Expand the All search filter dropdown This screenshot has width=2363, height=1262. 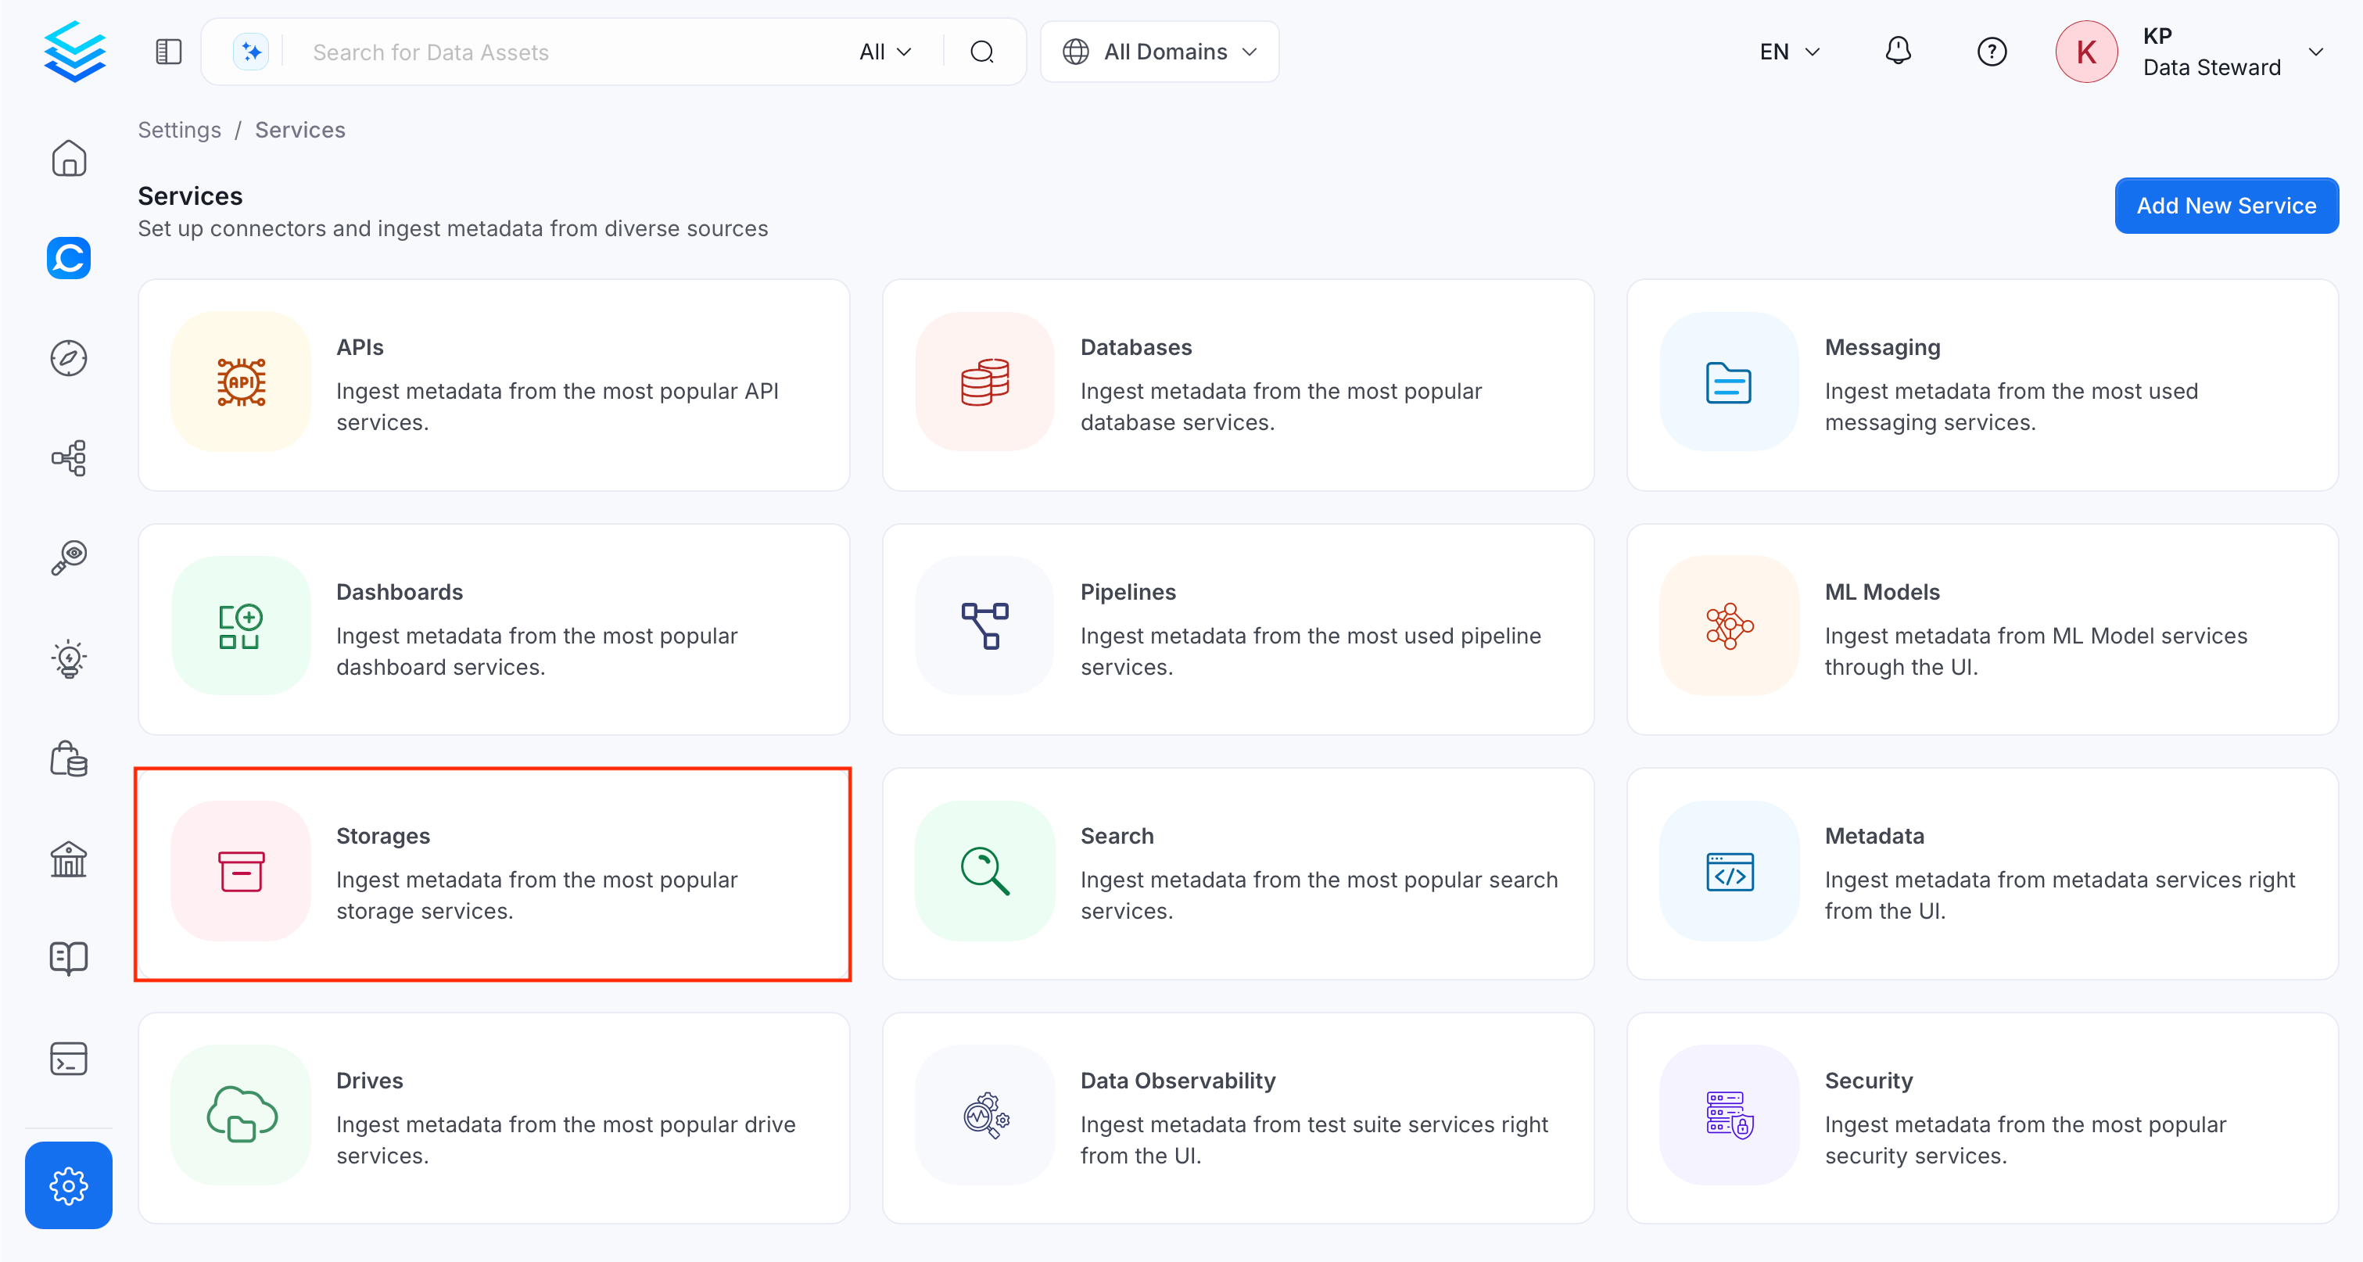[x=885, y=52]
